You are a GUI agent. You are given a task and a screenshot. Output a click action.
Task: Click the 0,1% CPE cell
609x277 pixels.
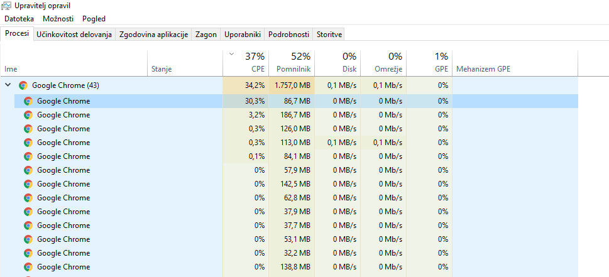tap(246, 156)
